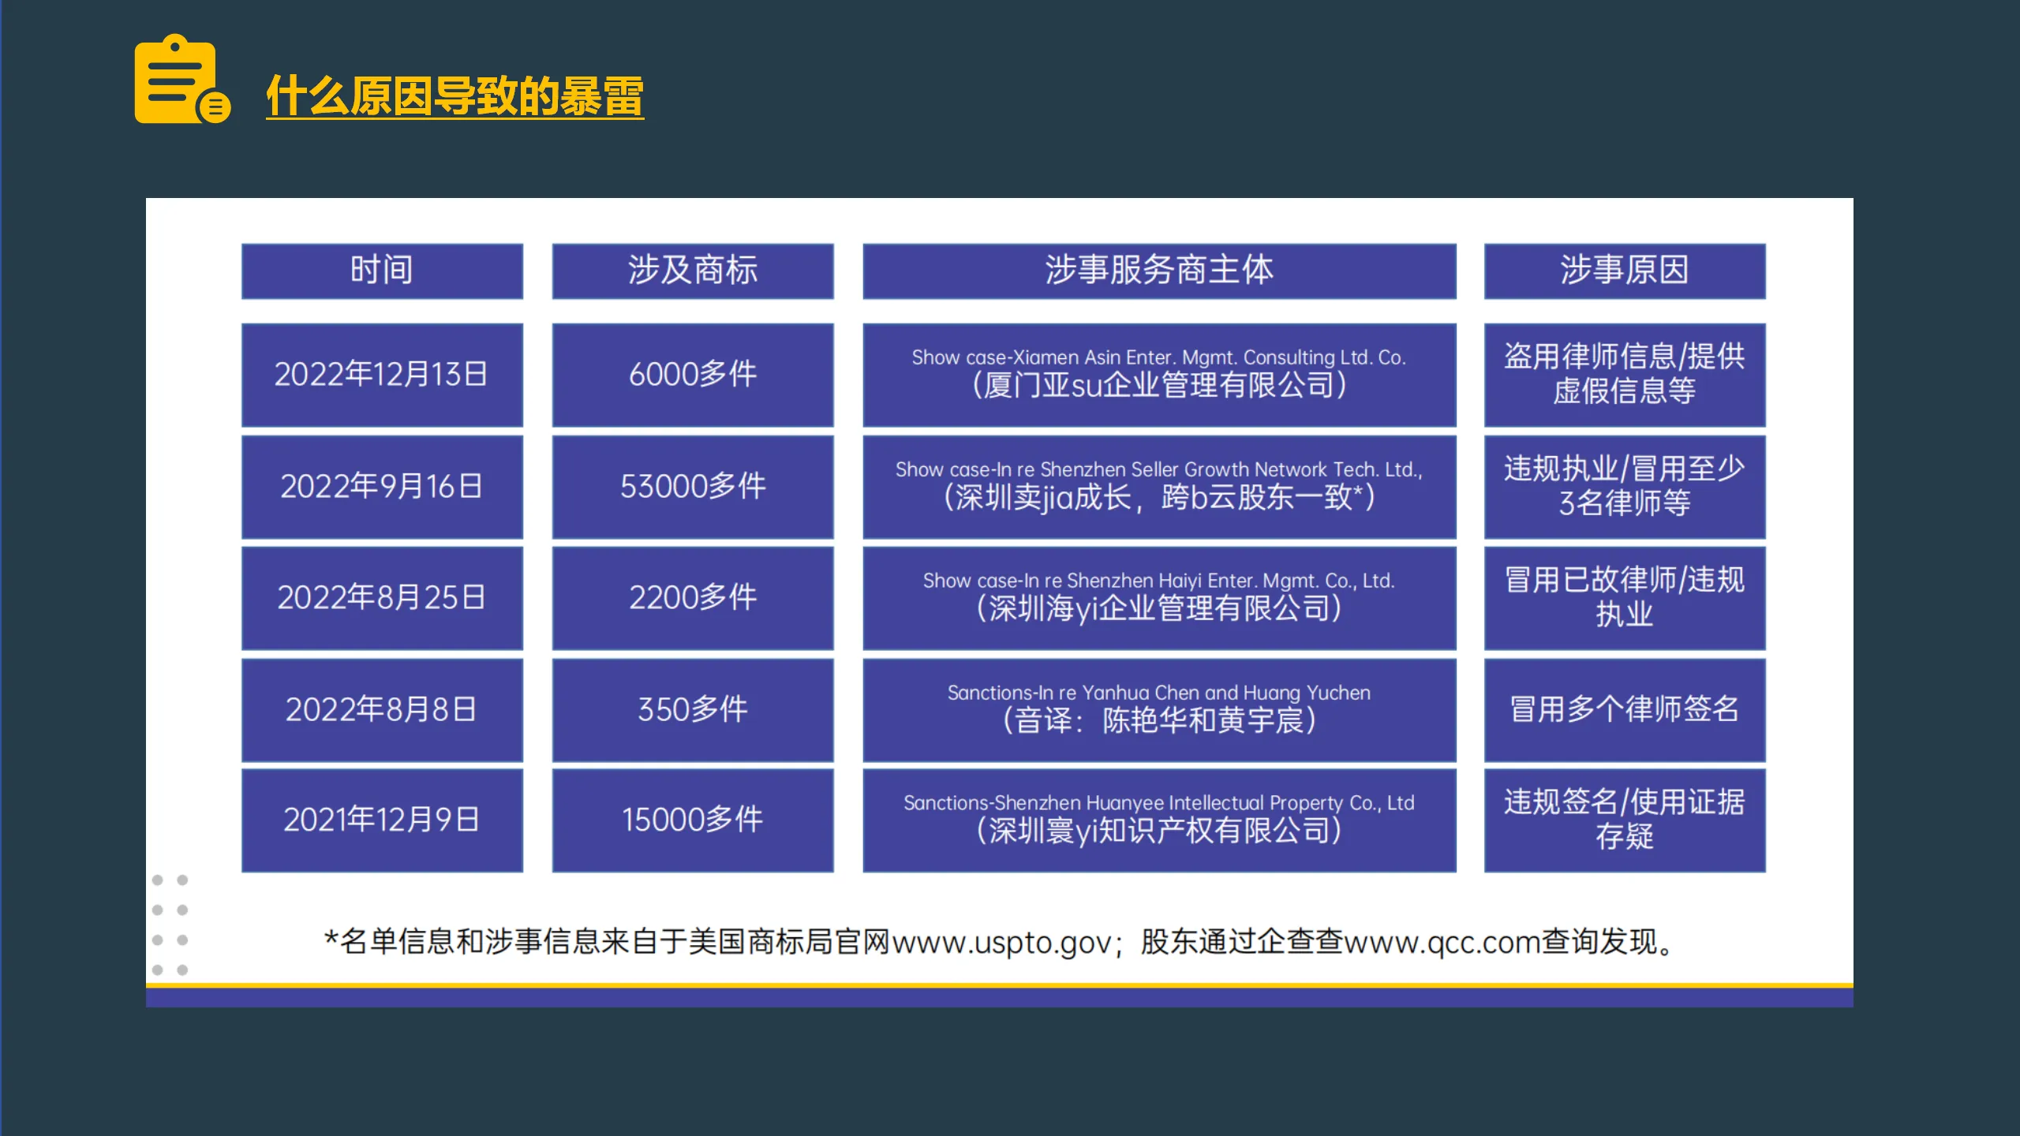2020x1136 pixels.
Task: Click the underlined title 什么原因导致的暴雷
Action: 455,97
